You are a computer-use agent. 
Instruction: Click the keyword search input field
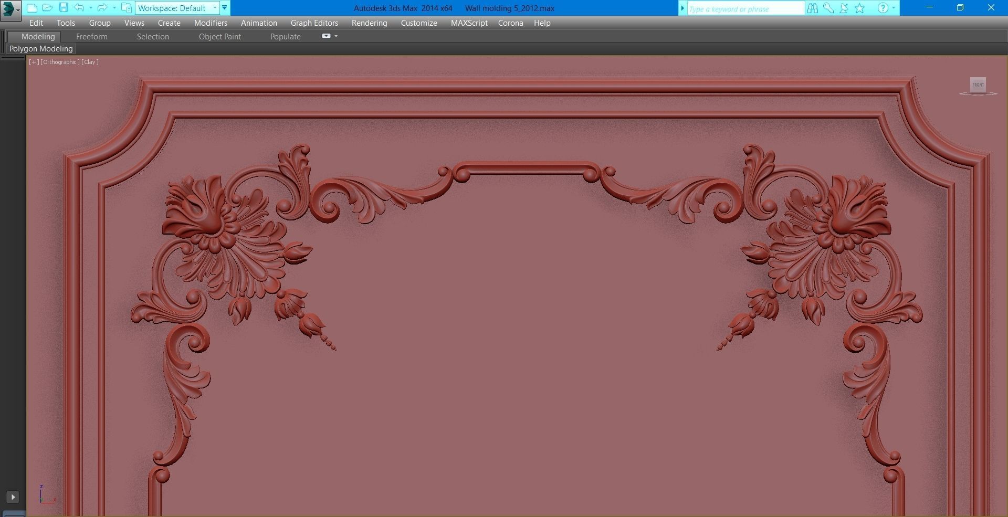pyautogui.click(x=745, y=8)
